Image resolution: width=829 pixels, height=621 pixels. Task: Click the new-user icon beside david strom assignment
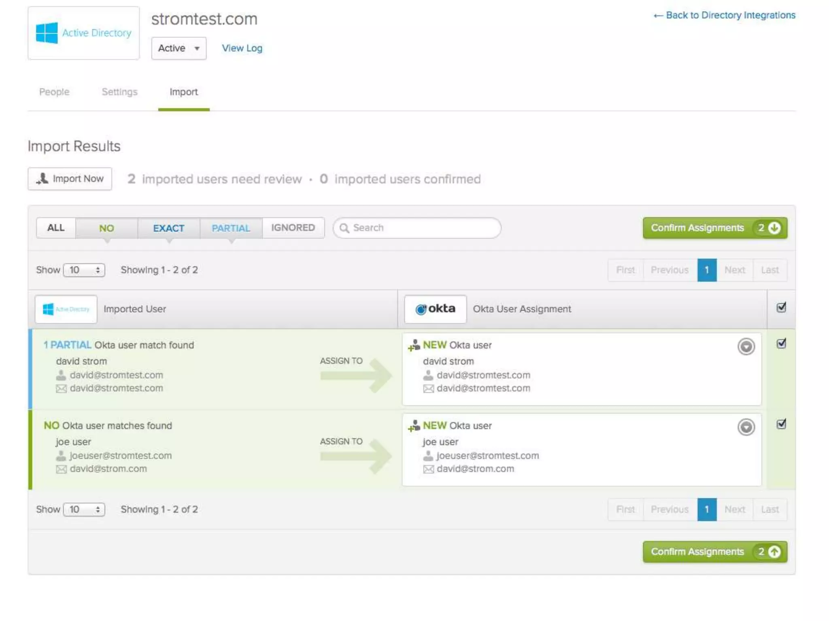pyautogui.click(x=414, y=345)
